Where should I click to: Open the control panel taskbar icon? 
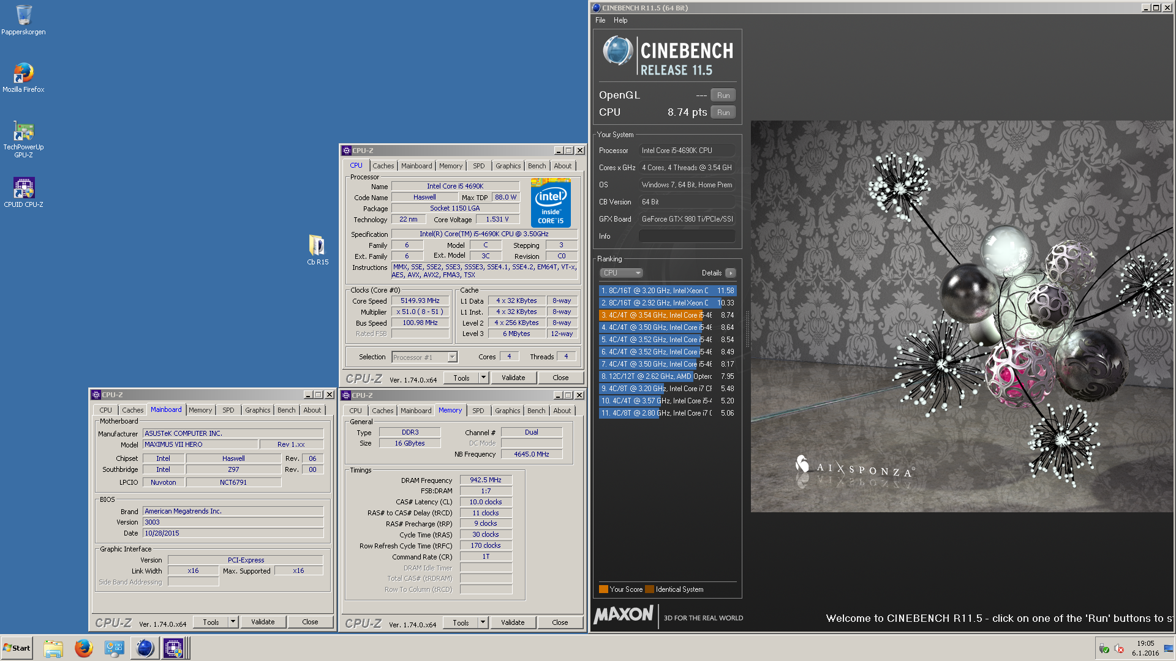point(115,648)
